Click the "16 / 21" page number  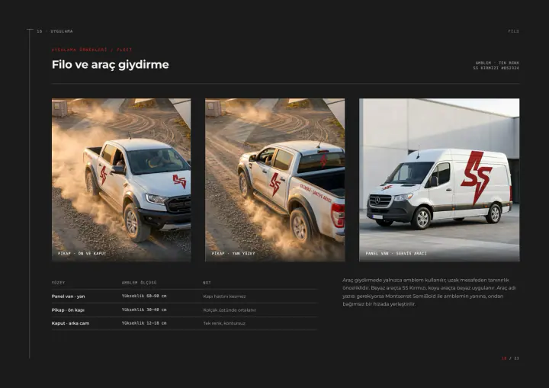pos(510,358)
